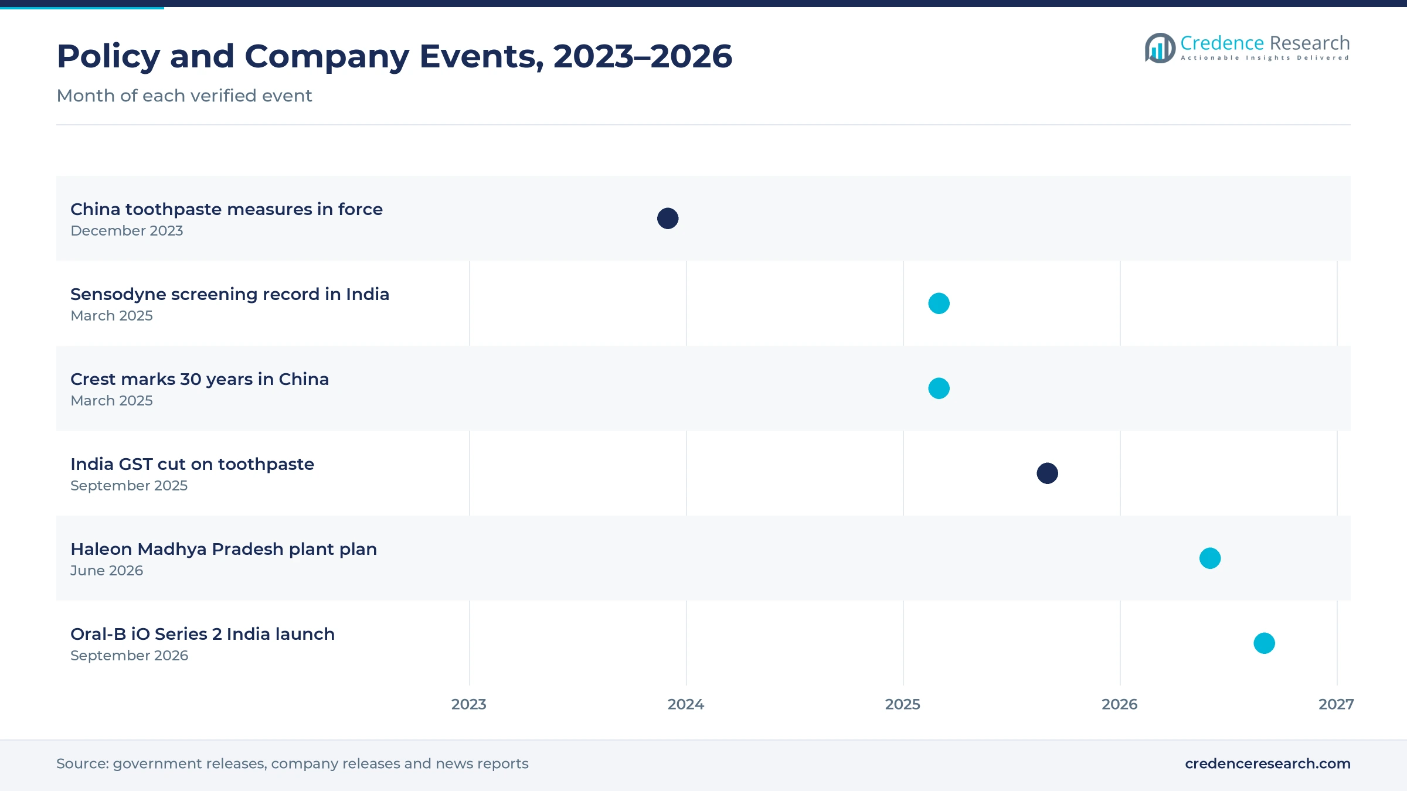Click label 'Crest marks 30 years in China'

(199, 379)
